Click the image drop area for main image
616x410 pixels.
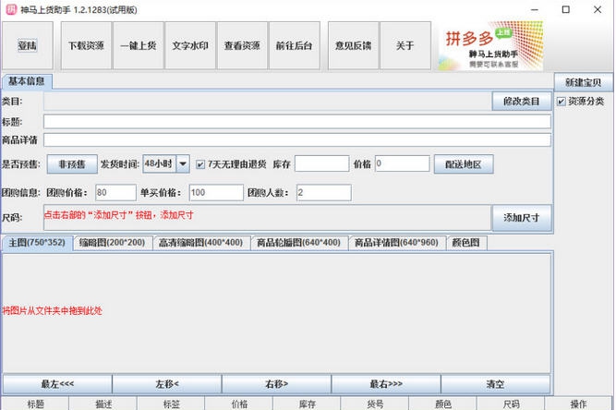pos(277,313)
